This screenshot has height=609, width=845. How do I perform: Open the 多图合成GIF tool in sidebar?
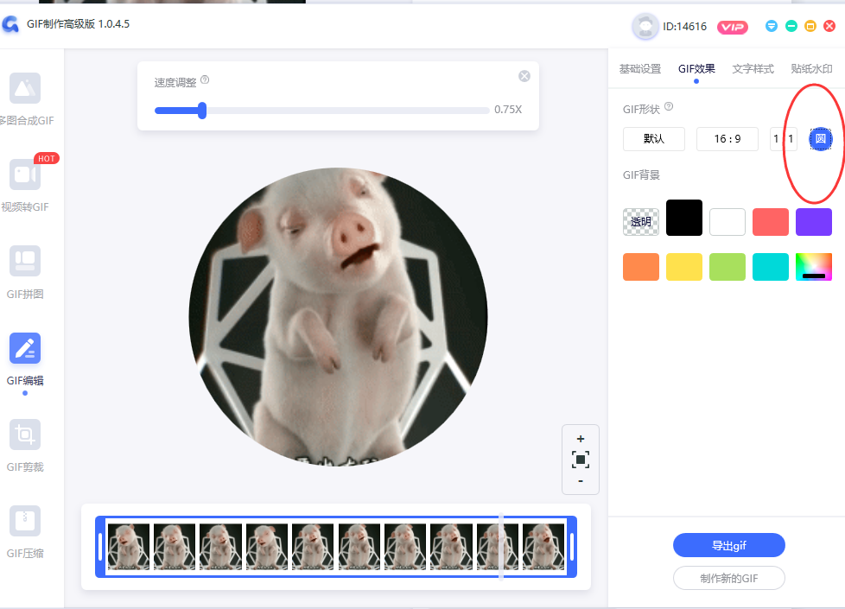click(25, 88)
